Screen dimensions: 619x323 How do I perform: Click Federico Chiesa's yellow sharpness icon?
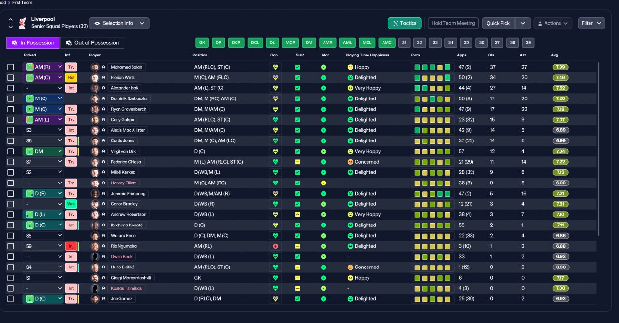(x=298, y=162)
